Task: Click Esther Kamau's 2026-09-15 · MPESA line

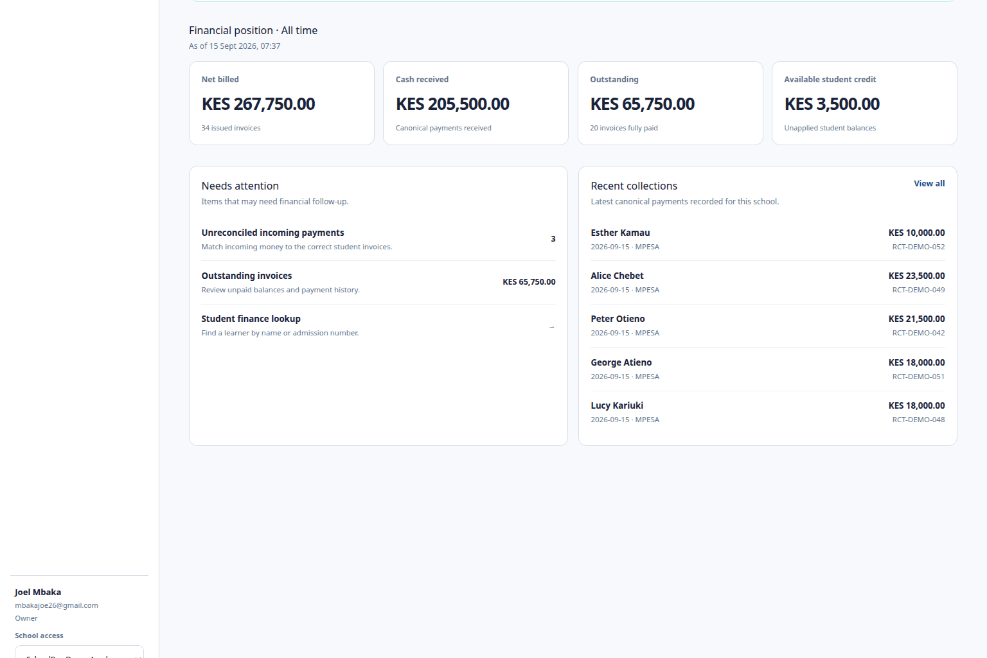Action: [625, 247]
